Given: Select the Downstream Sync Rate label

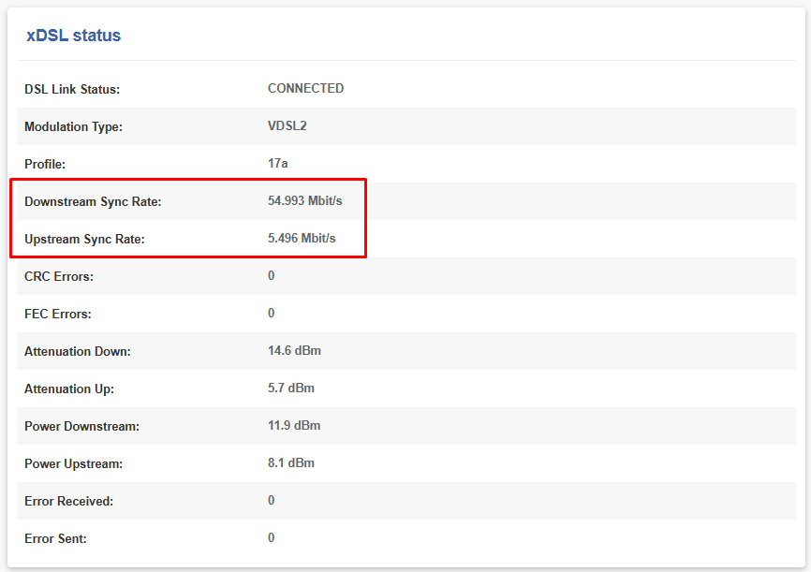Looking at the screenshot, I should [x=93, y=201].
